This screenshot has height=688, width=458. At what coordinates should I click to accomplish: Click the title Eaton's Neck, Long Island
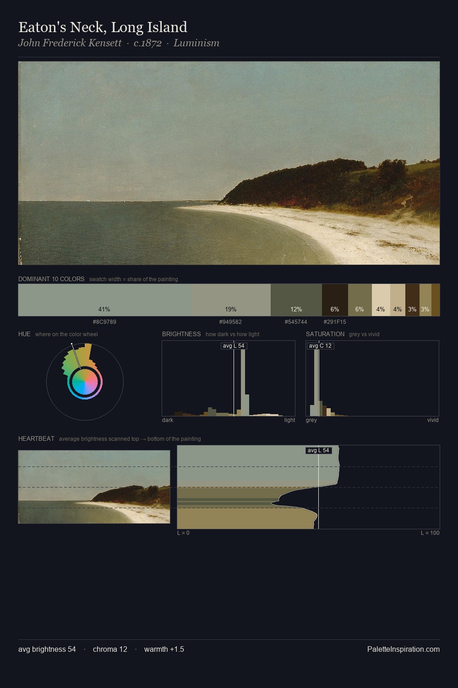(103, 27)
